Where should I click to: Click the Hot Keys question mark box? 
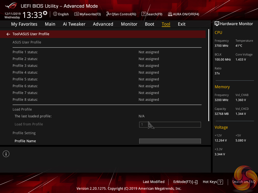pos(220,182)
